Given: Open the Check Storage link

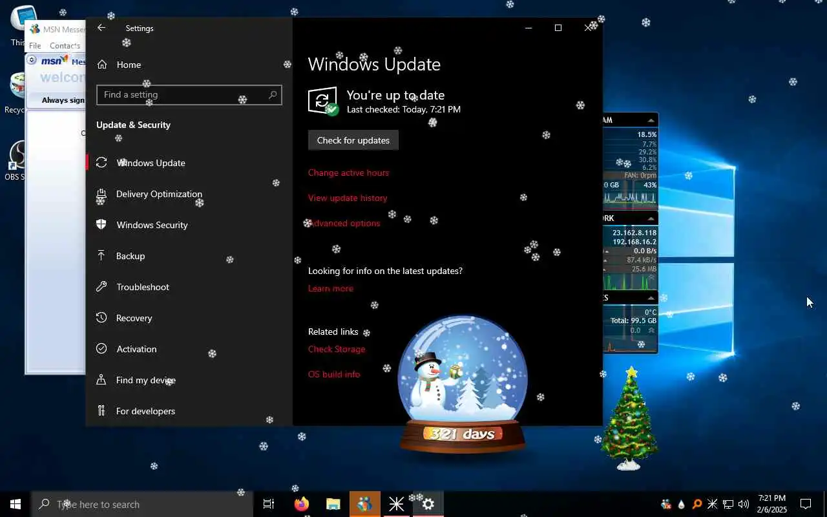Looking at the screenshot, I should [337, 349].
